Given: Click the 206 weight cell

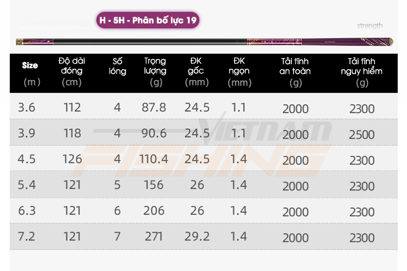Looking at the screenshot, I should click(x=154, y=210).
